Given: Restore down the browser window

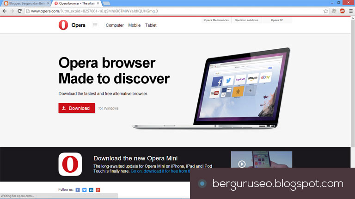Looking at the screenshot, I should pyautogui.click(x=339, y=3).
